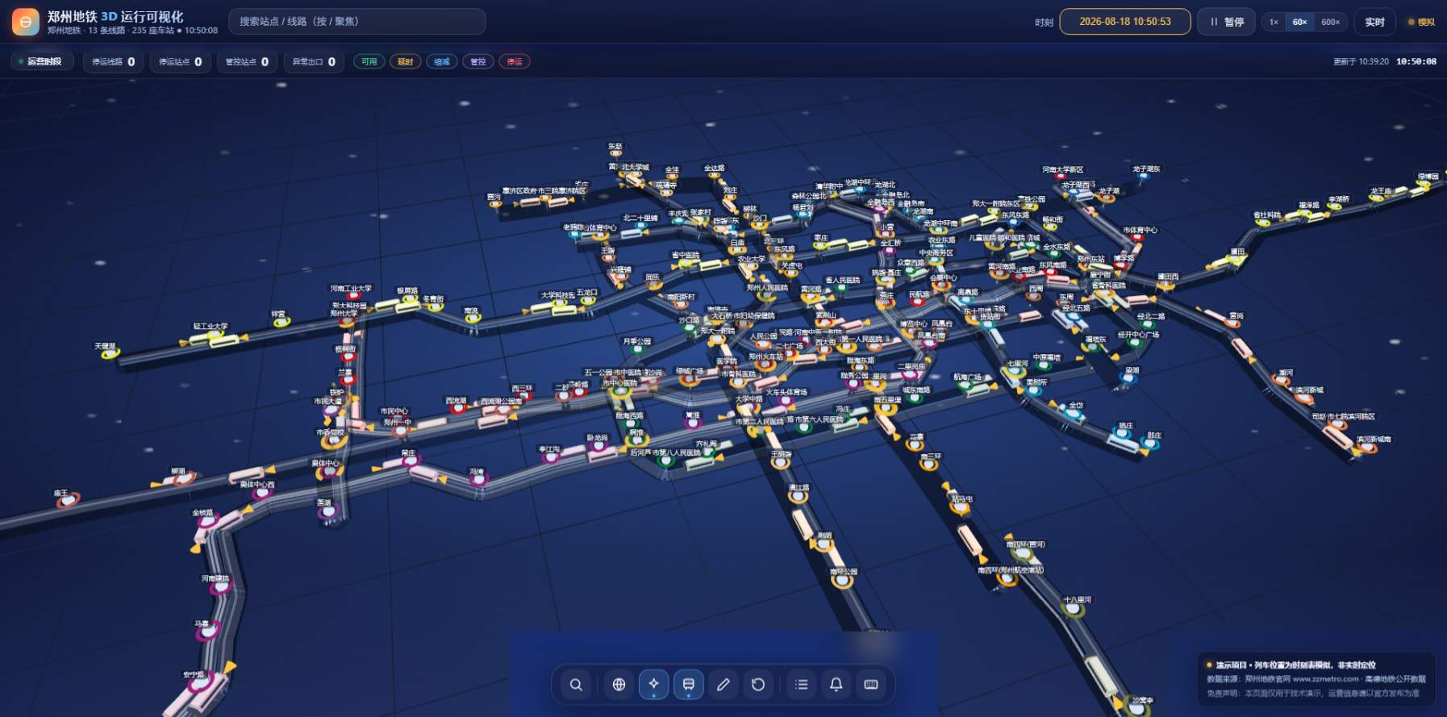Open search from the bottom toolbar magnifier
This screenshot has height=717, width=1447.
[576, 685]
